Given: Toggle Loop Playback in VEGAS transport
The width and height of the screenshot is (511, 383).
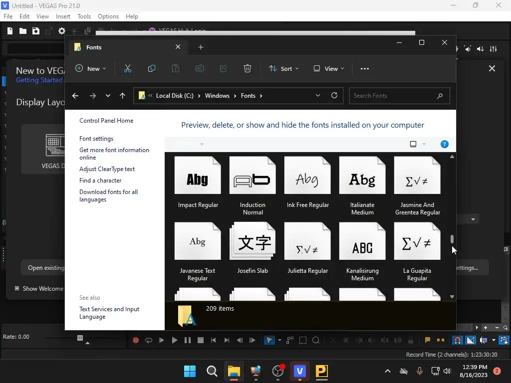Looking at the screenshot, I should click(x=149, y=340).
